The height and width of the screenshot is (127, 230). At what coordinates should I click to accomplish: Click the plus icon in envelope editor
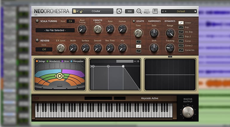(138, 61)
